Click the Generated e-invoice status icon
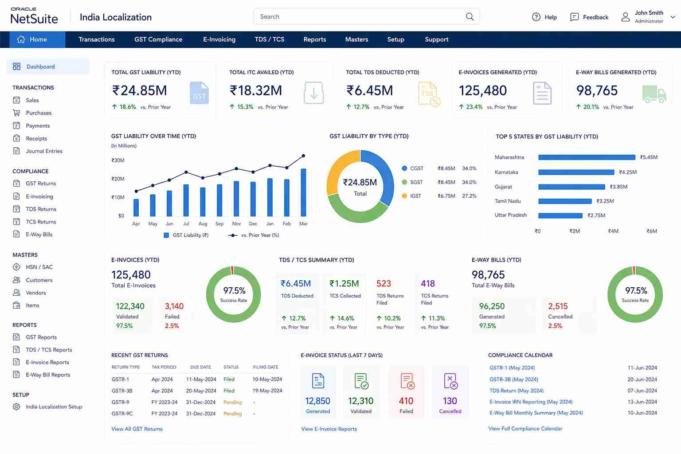The image size is (681, 454). pyautogui.click(x=318, y=381)
